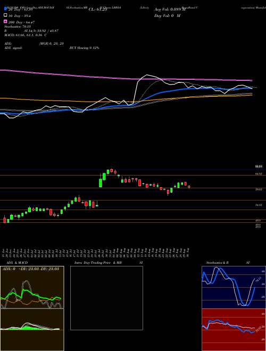Click the 64.82 price axis label
This screenshot has height=351, width=266.
point(259,174)
